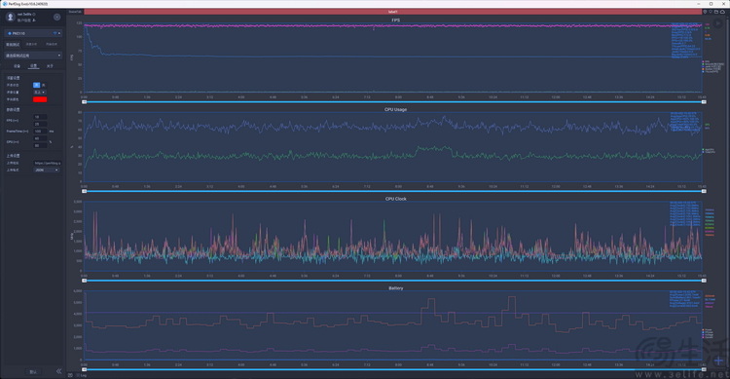Click the PerfDog app icon in title bar

[5, 3]
